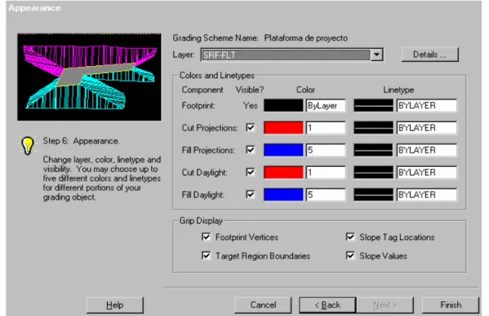Disable Footprint Vertices grip display
The image size is (489, 316).
207,237
